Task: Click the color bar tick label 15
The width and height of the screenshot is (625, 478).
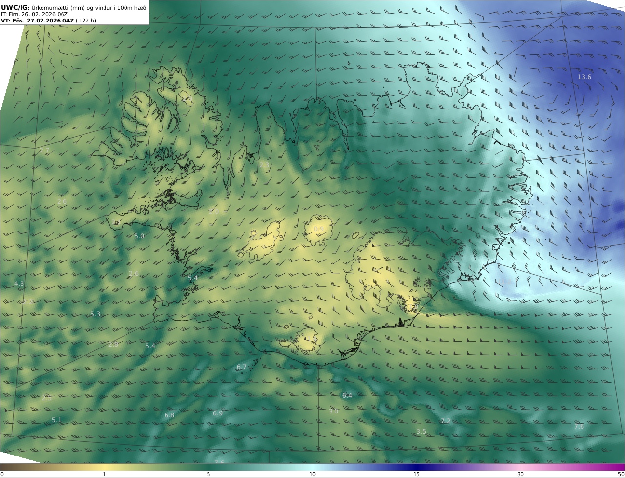Action: pos(417,474)
